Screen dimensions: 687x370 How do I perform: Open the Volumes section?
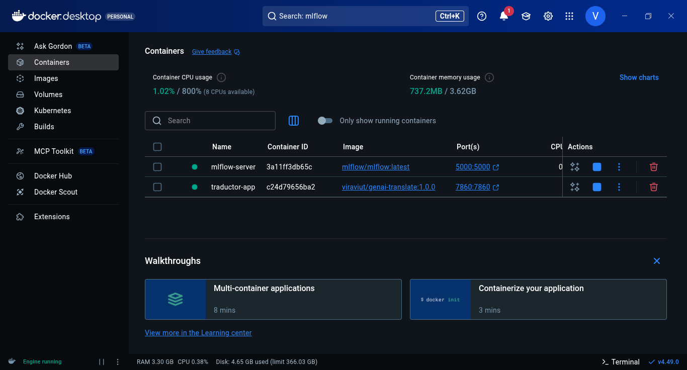63,95
